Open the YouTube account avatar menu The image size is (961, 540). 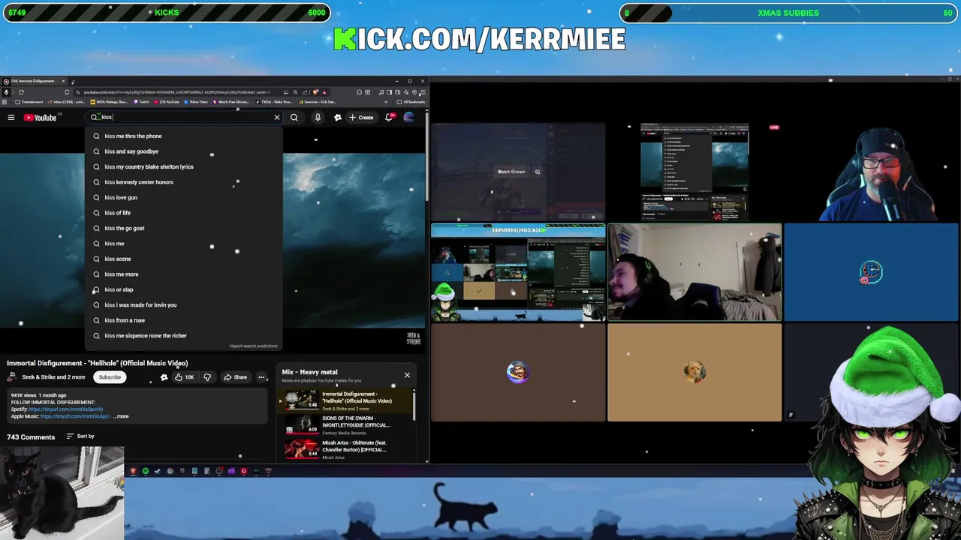(408, 117)
